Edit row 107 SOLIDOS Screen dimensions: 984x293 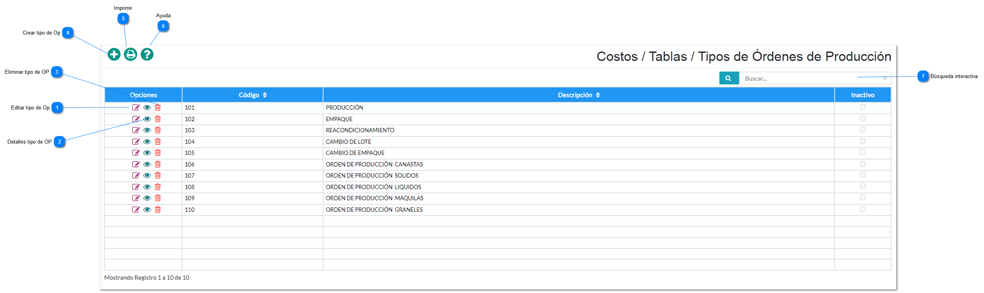pos(136,175)
